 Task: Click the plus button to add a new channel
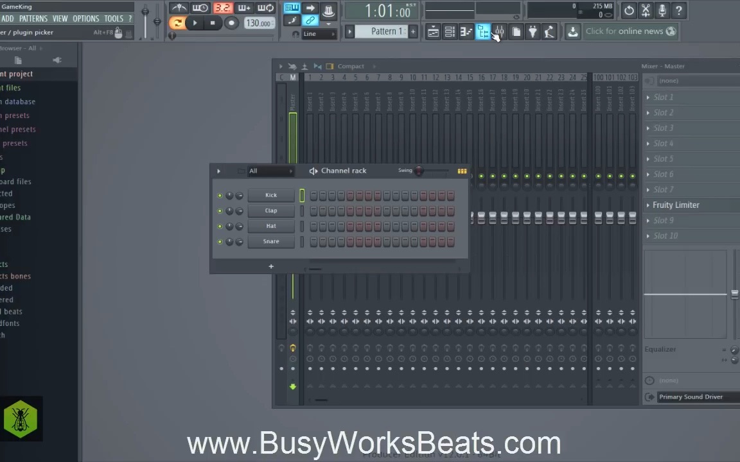click(270, 266)
